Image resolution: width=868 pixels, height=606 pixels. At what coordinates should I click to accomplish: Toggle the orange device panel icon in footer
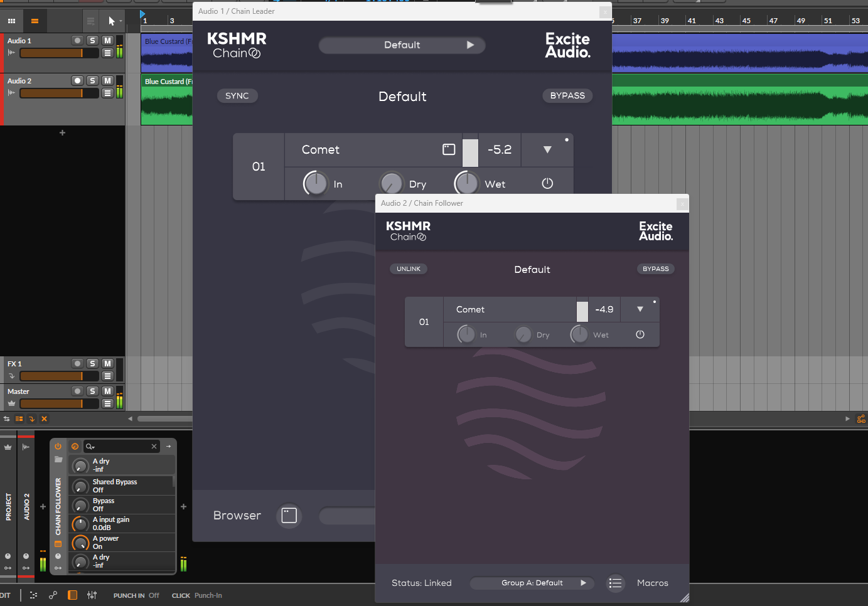click(x=73, y=595)
